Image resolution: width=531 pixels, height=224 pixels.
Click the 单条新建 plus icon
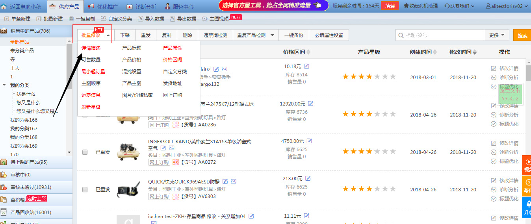pyautogui.click(x=7, y=19)
